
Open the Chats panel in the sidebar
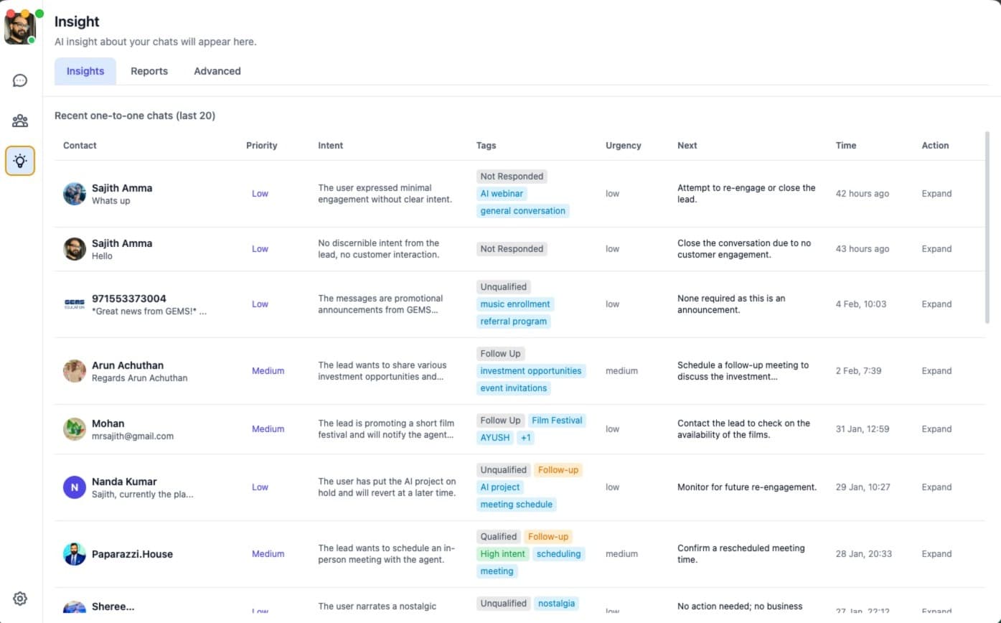click(x=19, y=80)
